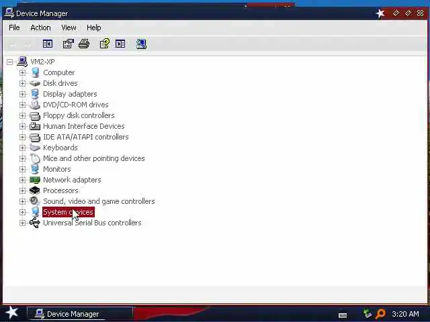Screen dimensions: 430x322
Task: Open the File menu
Action: tap(14, 28)
